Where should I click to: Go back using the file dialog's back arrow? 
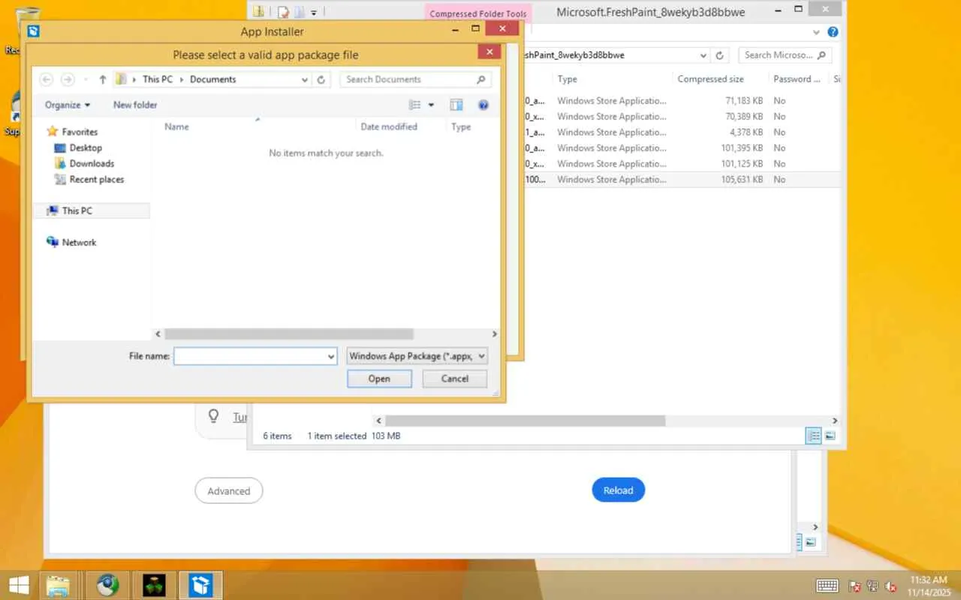tap(46, 79)
